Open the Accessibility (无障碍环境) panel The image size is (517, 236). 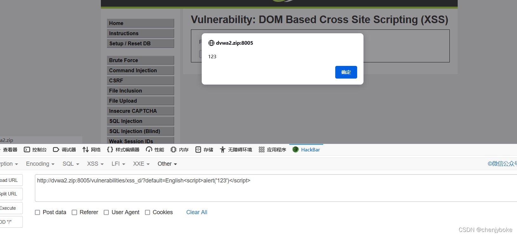pyautogui.click(x=236, y=150)
